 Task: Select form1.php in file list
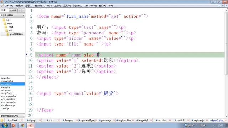pos(12,84)
